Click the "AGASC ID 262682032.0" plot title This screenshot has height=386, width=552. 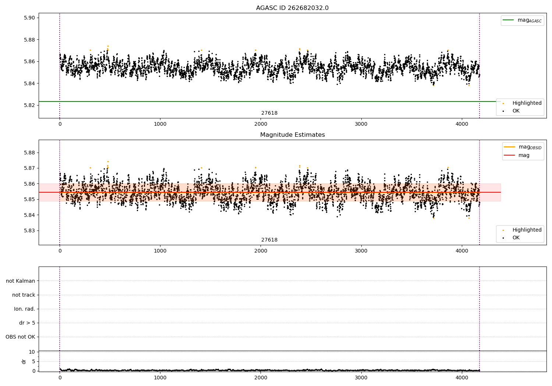click(x=292, y=8)
